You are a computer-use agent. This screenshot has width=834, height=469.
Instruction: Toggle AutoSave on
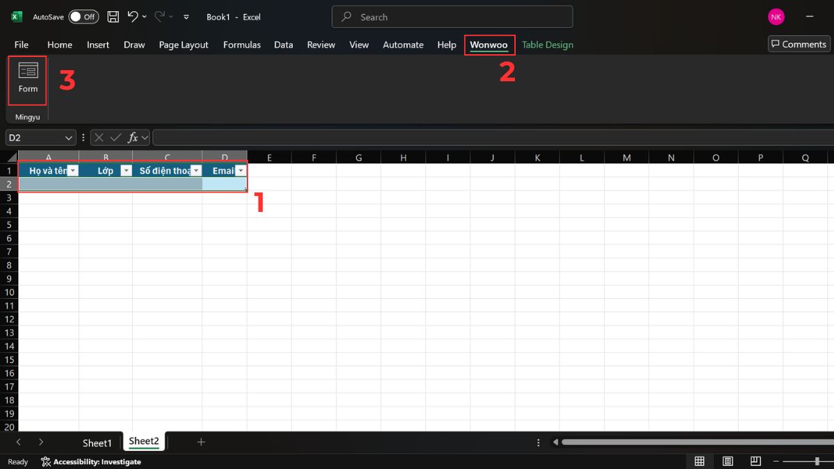pyautogui.click(x=83, y=17)
